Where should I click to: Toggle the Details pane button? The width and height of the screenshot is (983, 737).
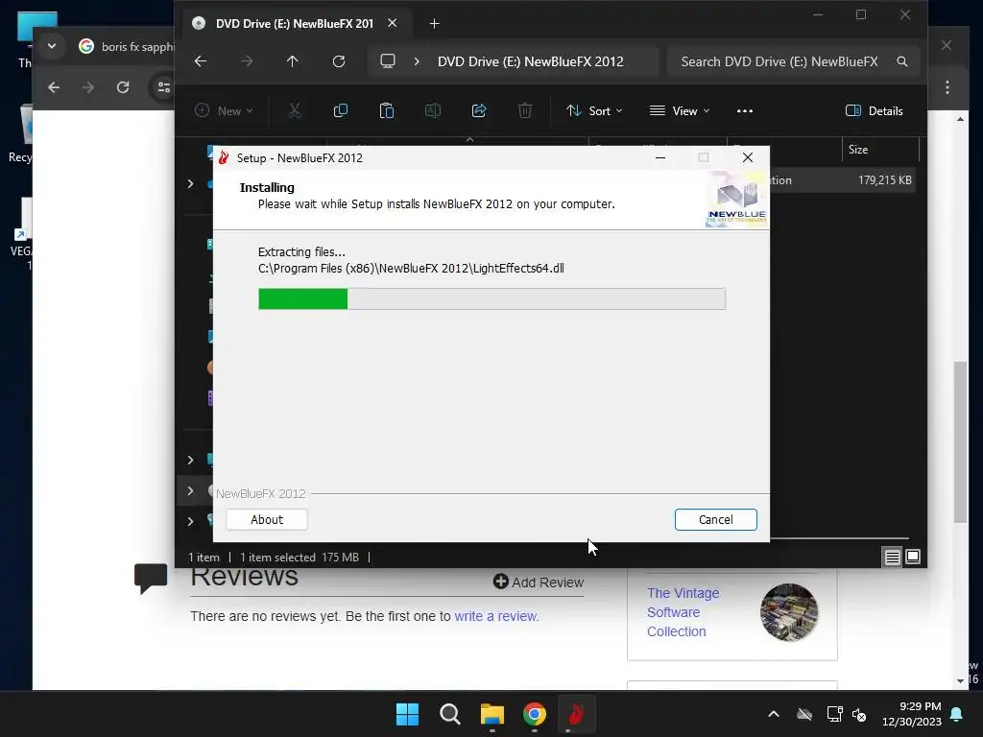pos(874,111)
